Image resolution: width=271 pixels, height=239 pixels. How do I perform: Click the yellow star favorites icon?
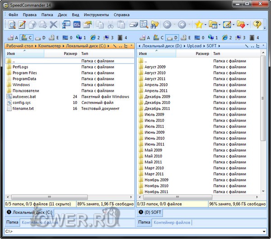coord(199,24)
